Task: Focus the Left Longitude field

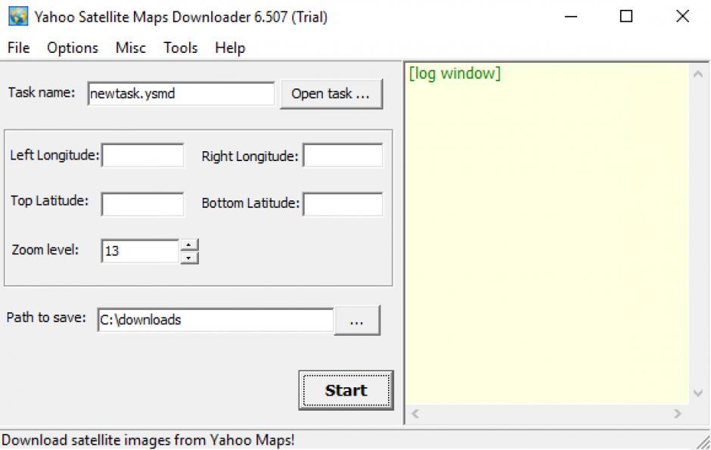Action: (x=143, y=156)
